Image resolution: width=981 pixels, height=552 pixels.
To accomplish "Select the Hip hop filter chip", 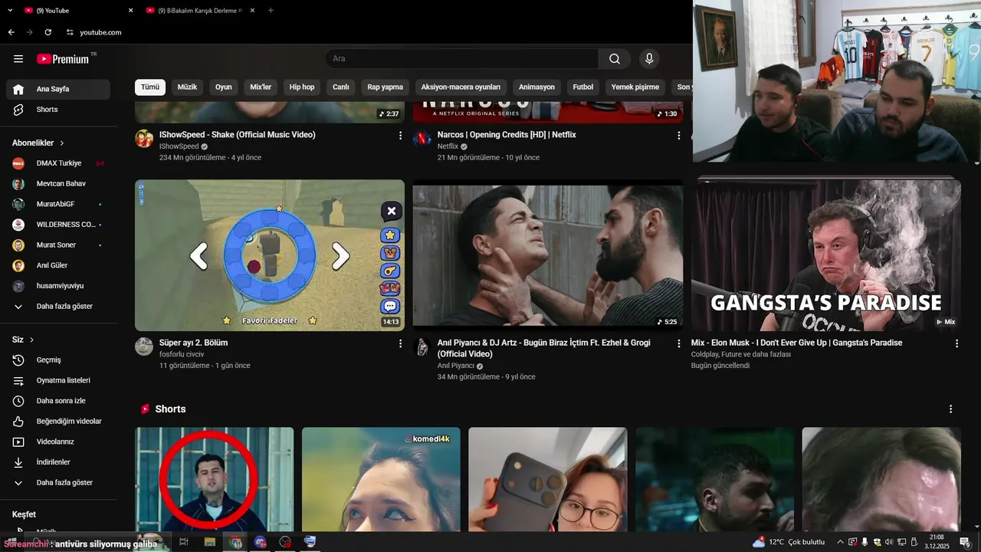I will pyautogui.click(x=302, y=87).
